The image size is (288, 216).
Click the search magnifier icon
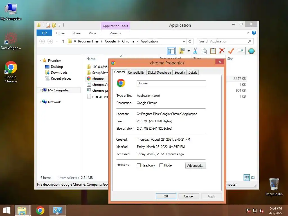[x=249, y=41]
